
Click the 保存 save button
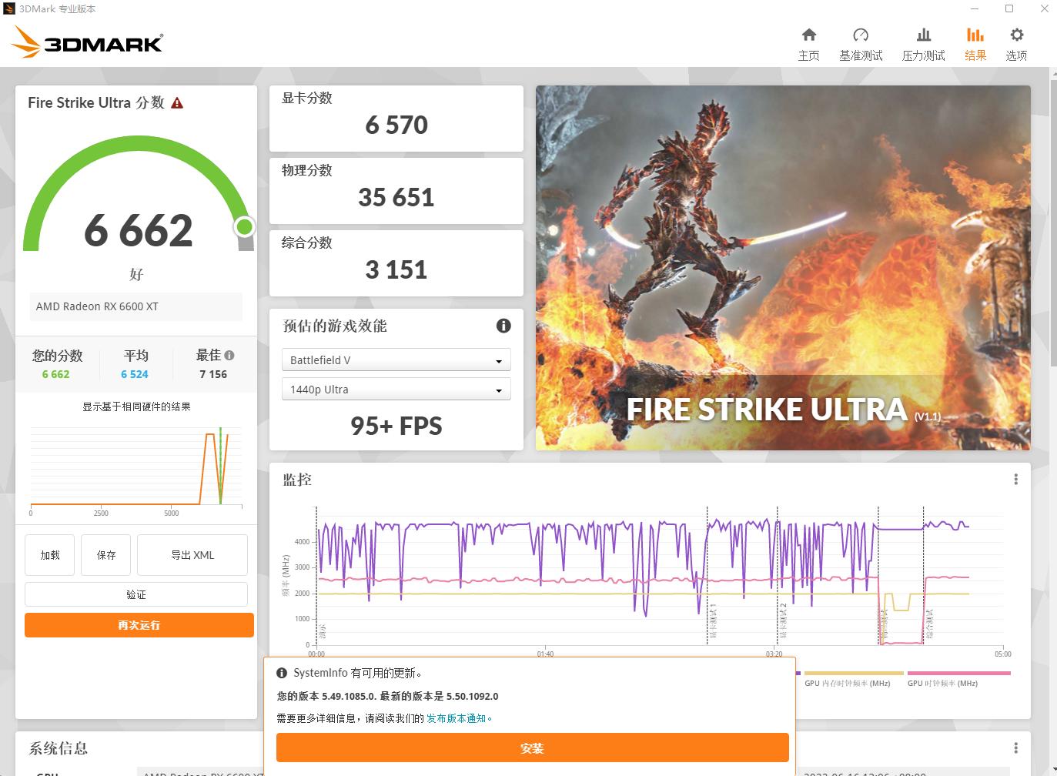106,555
